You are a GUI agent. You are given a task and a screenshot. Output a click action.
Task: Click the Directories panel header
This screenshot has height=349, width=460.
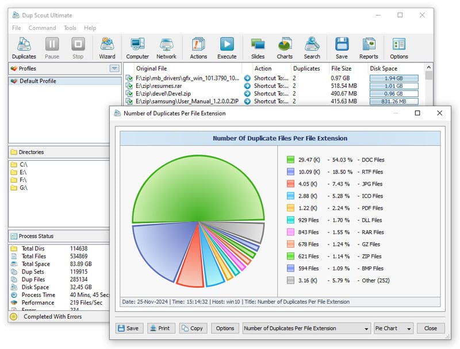(59, 152)
